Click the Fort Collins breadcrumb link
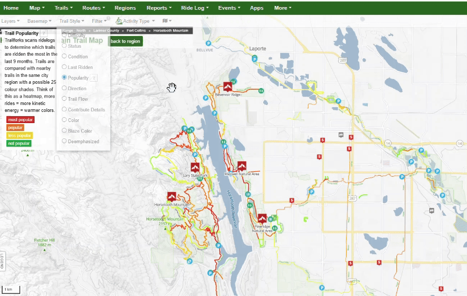Image resolution: width=467 pixels, height=296 pixels. (x=136, y=31)
